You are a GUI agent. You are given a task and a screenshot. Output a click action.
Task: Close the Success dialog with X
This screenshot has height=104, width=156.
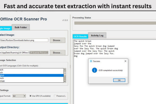[x=125, y=61]
